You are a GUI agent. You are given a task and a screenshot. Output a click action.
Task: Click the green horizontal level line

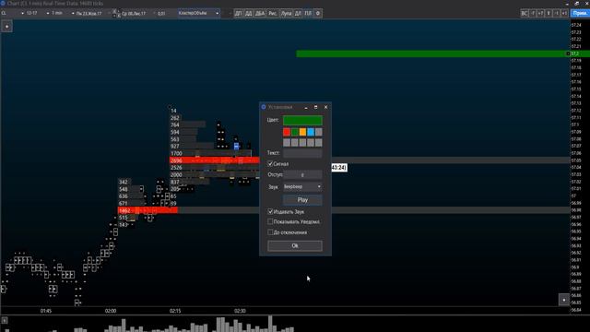(x=432, y=53)
